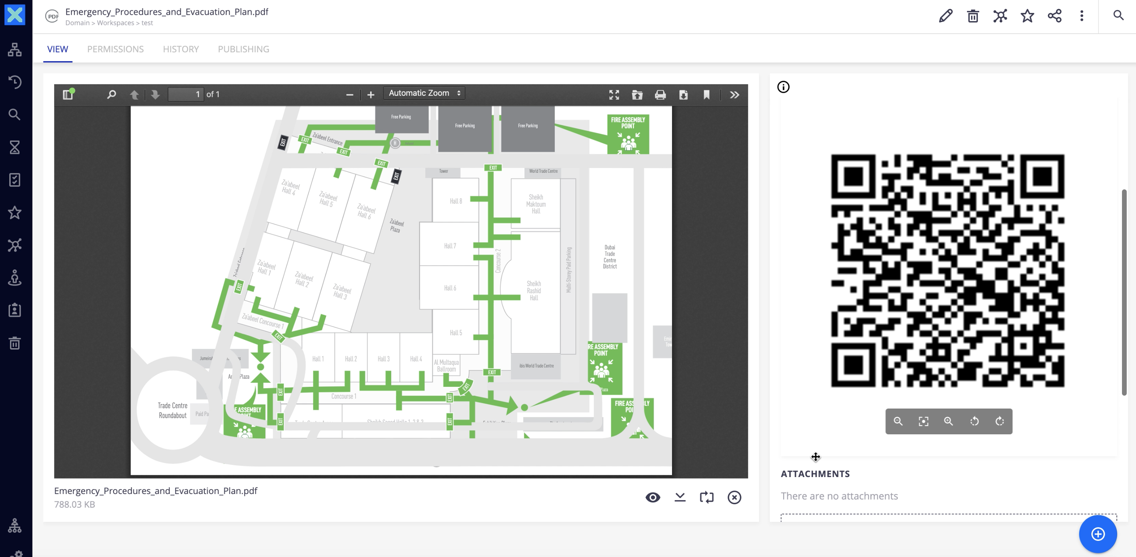Click the blue round add button
Screen dimensions: 1136x557
coord(1098,534)
